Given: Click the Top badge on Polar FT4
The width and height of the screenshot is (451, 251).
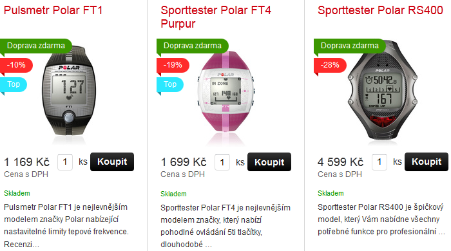Looking at the screenshot, I should click(170, 84).
